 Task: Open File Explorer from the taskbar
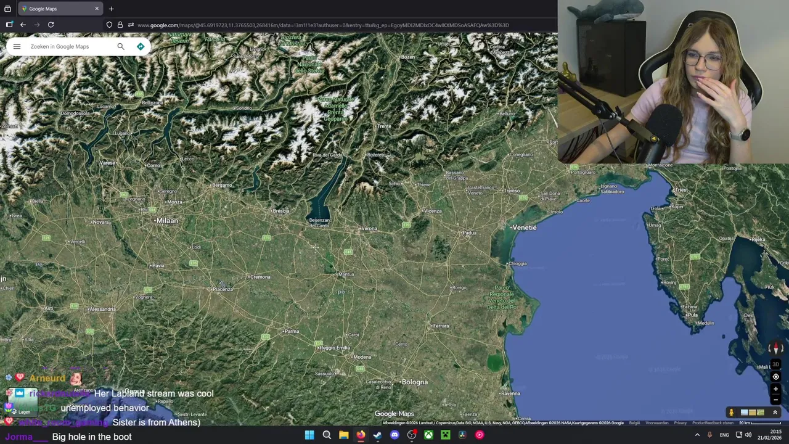click(344, 435)
